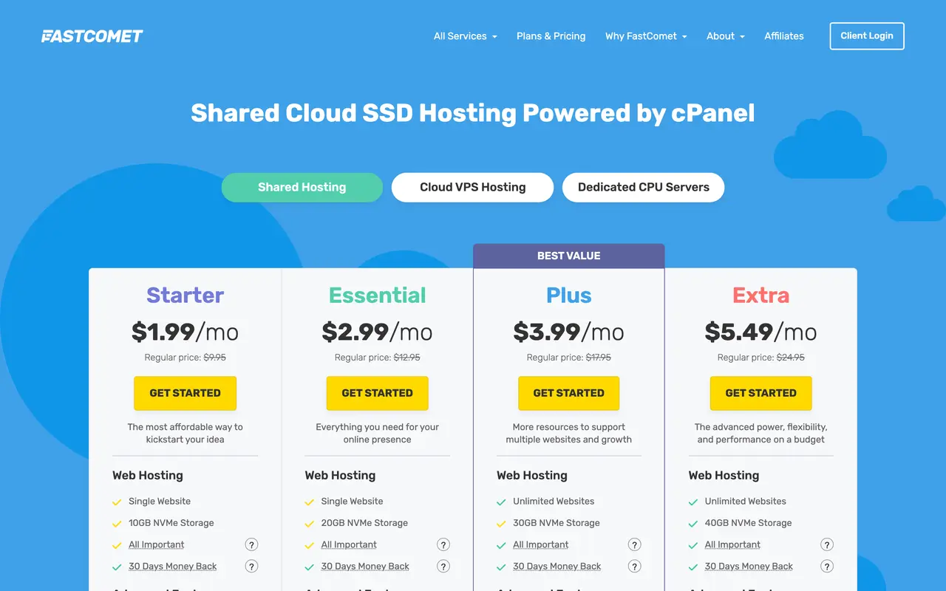The width and height of the screenshot is (946, 591).
Task: Get started with the Starter plan
Action: 185,393
